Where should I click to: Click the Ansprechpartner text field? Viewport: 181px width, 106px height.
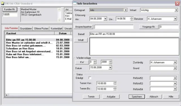(114, 27)
